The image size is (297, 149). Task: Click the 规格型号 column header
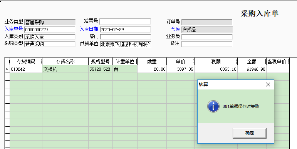click(101, 61)
